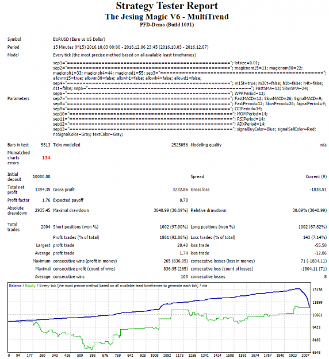Click short positions value 1002 (97.90%)

[174, 227]
